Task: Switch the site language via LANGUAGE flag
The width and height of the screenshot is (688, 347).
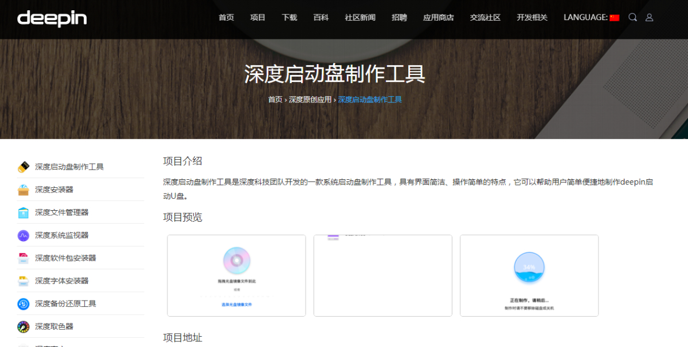Action: coord(613,17)
